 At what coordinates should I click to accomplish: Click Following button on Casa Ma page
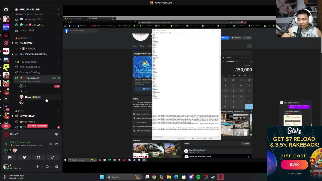(236, 38)
